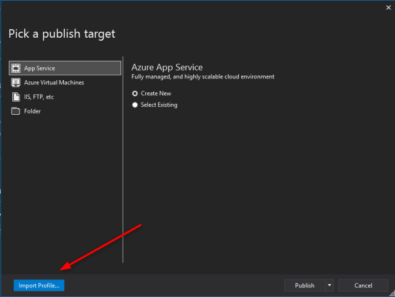
Task: Click the Folder target icon
Action: 16,111
